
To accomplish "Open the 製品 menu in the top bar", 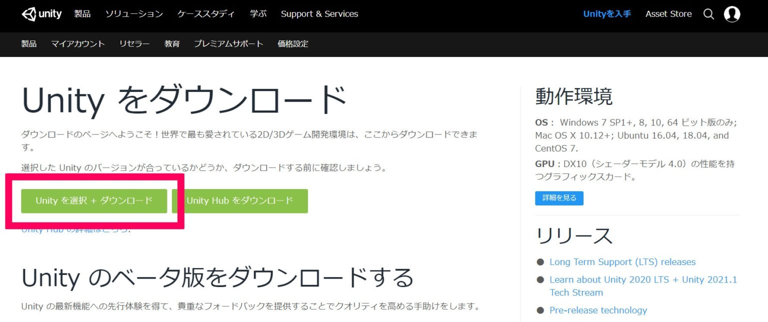I will (83, 14).
